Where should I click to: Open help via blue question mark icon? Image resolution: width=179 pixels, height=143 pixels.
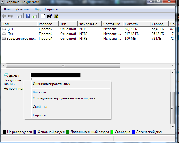coord(28,16)
